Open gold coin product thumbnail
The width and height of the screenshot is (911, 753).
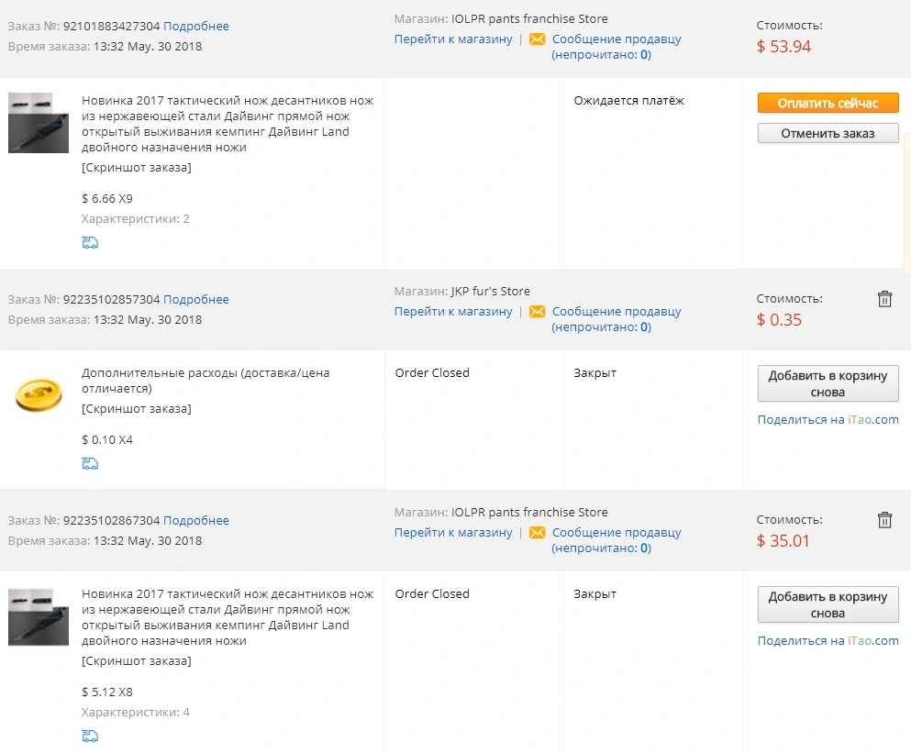tap(39, 395)
